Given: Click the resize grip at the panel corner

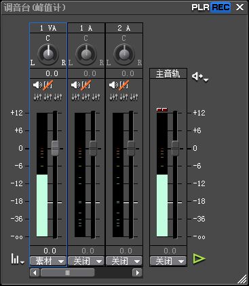Looking at the screenshot, I should (242, 280).
